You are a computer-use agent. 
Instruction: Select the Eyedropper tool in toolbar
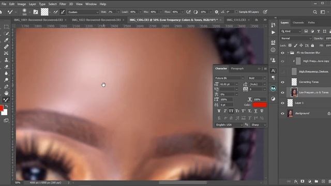pyautogui.click(x=6, y=40)
